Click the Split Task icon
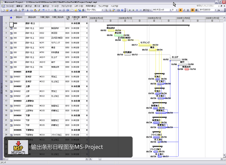 pos(67,10)
